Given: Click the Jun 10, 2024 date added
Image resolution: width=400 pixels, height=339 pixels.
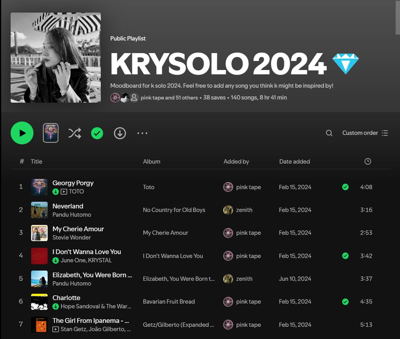Looking at the screenshot, I should tap(295, 278).
